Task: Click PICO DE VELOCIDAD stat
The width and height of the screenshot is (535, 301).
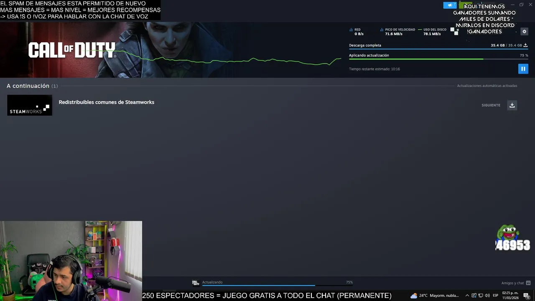Action: point(397,32)
